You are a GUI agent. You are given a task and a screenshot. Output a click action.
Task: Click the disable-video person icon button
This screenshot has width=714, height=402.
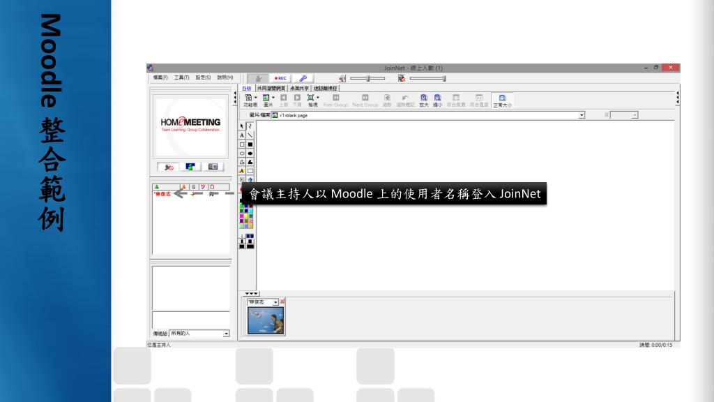coord(169,167)
